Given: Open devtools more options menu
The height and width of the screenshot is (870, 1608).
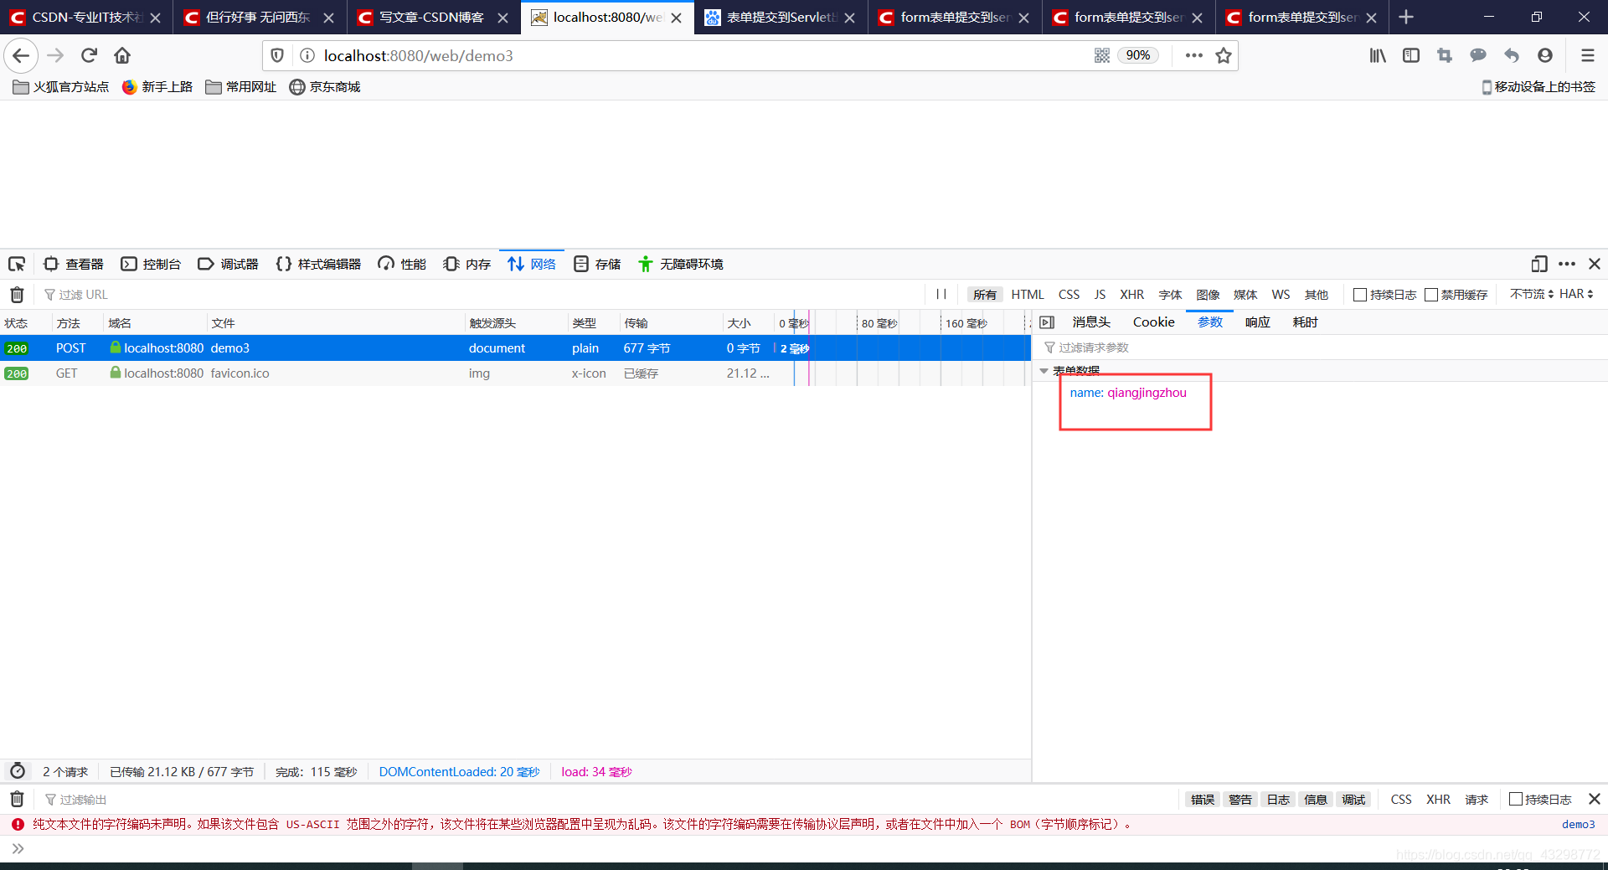Looking at the screenshot, I should (x=1567, y=264).
